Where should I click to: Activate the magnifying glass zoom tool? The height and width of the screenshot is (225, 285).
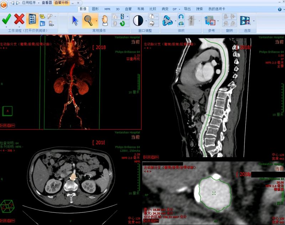[88, 20]
